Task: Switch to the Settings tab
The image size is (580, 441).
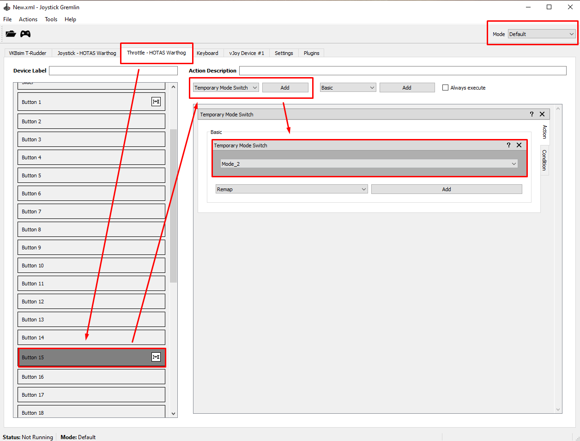Action: click(x=284, y=53)
